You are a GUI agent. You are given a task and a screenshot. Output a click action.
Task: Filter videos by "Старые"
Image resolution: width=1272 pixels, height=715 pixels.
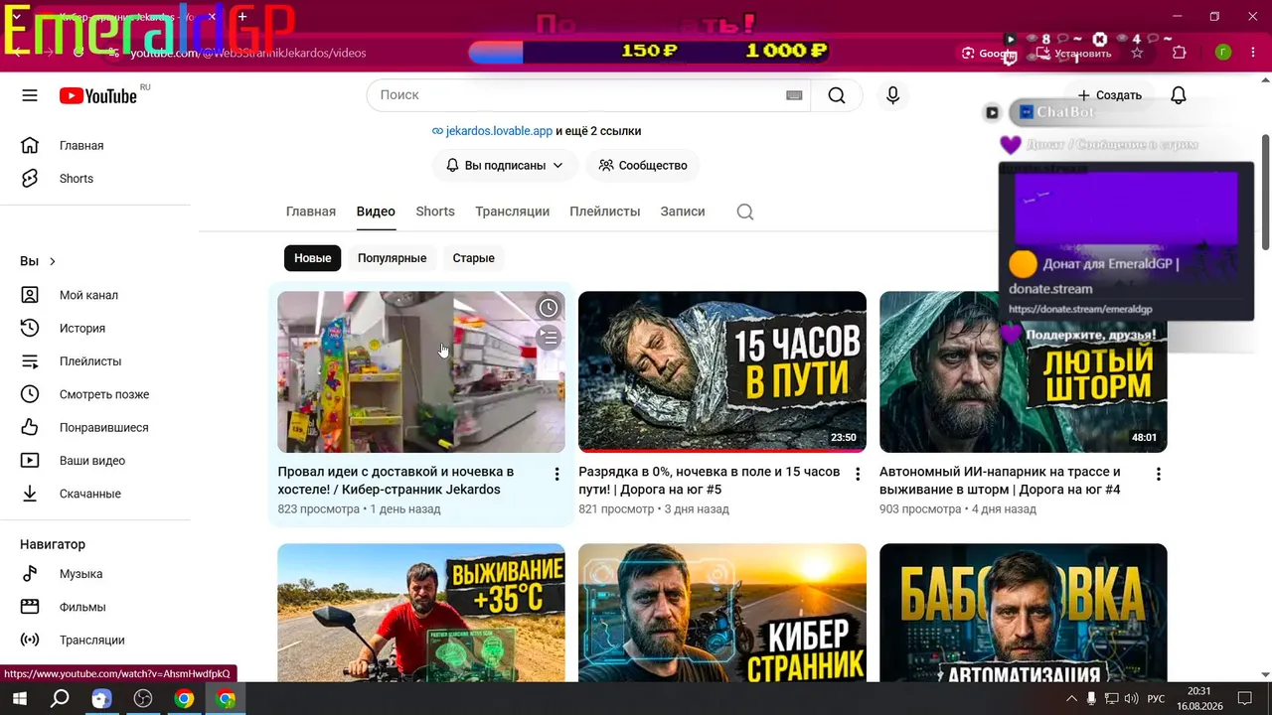point(473,258)
